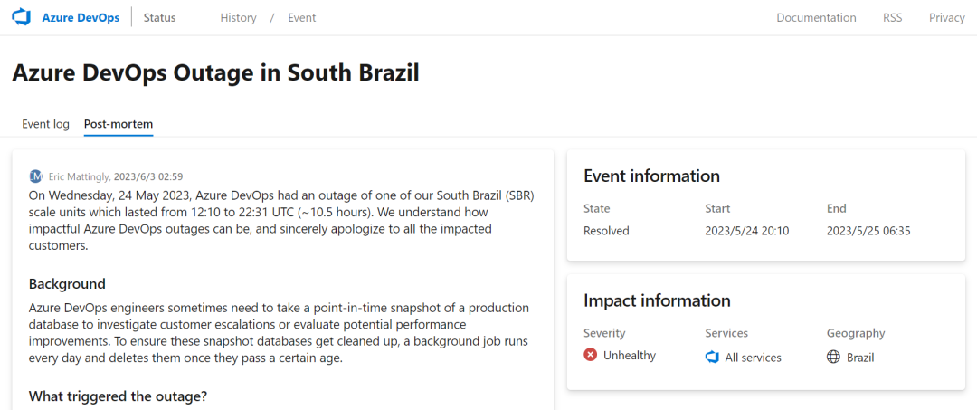Click the red Unhealthy severity icon
Viewport: 977px width, 410px height.
(x=590, y=355)
